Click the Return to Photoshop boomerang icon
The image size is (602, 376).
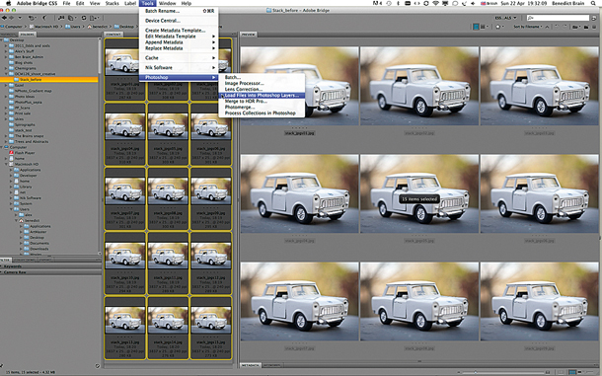44,18
